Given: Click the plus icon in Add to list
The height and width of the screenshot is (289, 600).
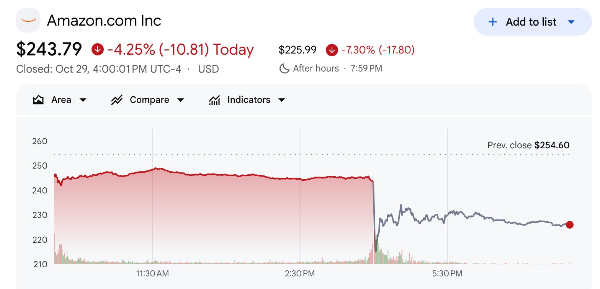Looking at the screenshot, I should [x=493, y=22].
